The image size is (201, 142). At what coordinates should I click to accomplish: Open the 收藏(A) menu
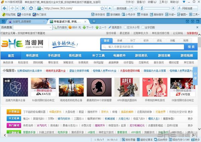[152, 2]
